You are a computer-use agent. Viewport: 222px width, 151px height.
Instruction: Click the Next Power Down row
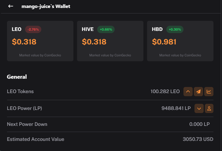[110, 124]
